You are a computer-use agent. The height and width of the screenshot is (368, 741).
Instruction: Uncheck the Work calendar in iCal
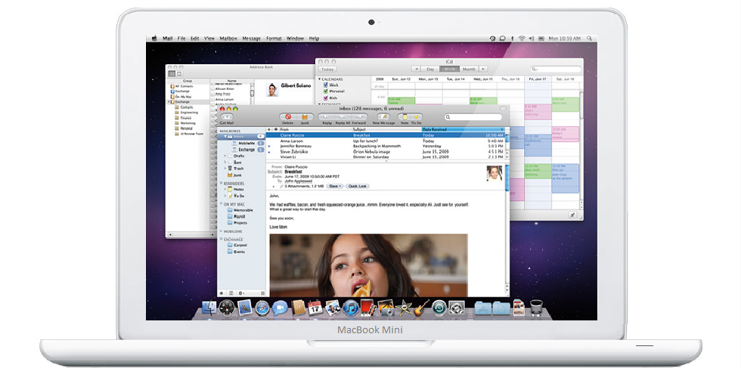pos(326,85)
